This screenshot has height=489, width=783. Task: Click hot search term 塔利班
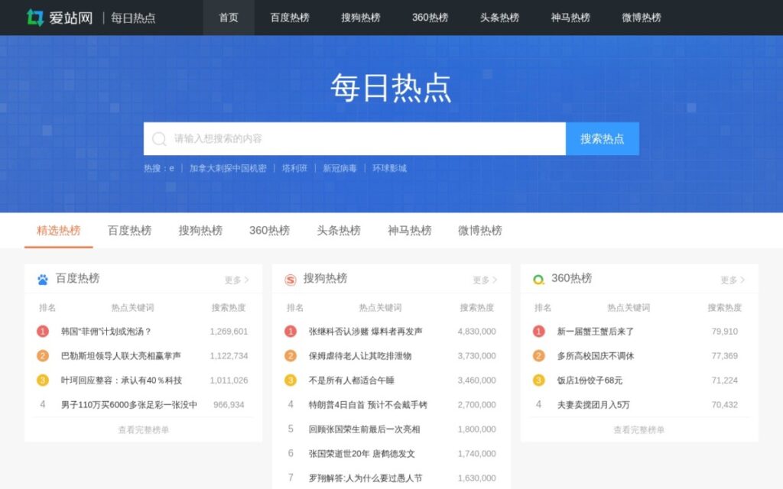point(294,168)
